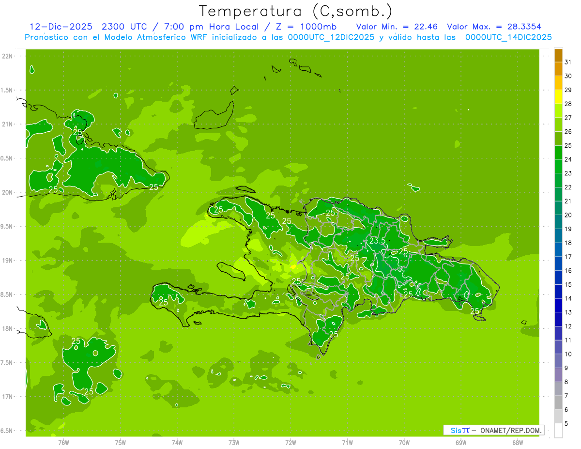581x449 pixels.
Task: Pick the orange swatch between 30 and 31
Action: click(x=558, y=69)
